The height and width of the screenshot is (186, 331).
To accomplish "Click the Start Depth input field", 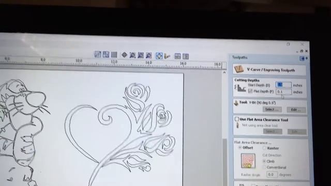I will tap(283, 85).
